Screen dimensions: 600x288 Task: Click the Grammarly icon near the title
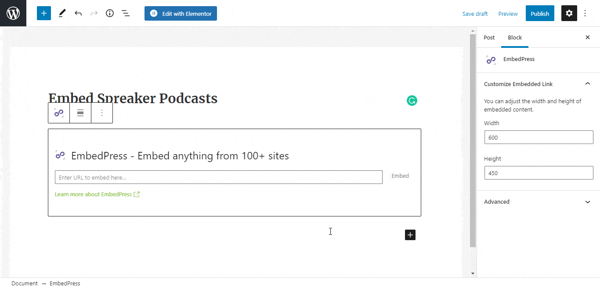click(x=412, y=101)
